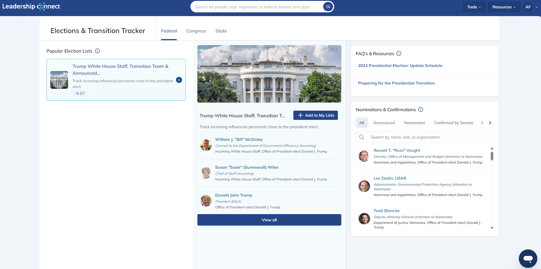Open the info icon next to Nominations & Confirmations
This screenshot has width=541, height=269.
click(421, 109)
